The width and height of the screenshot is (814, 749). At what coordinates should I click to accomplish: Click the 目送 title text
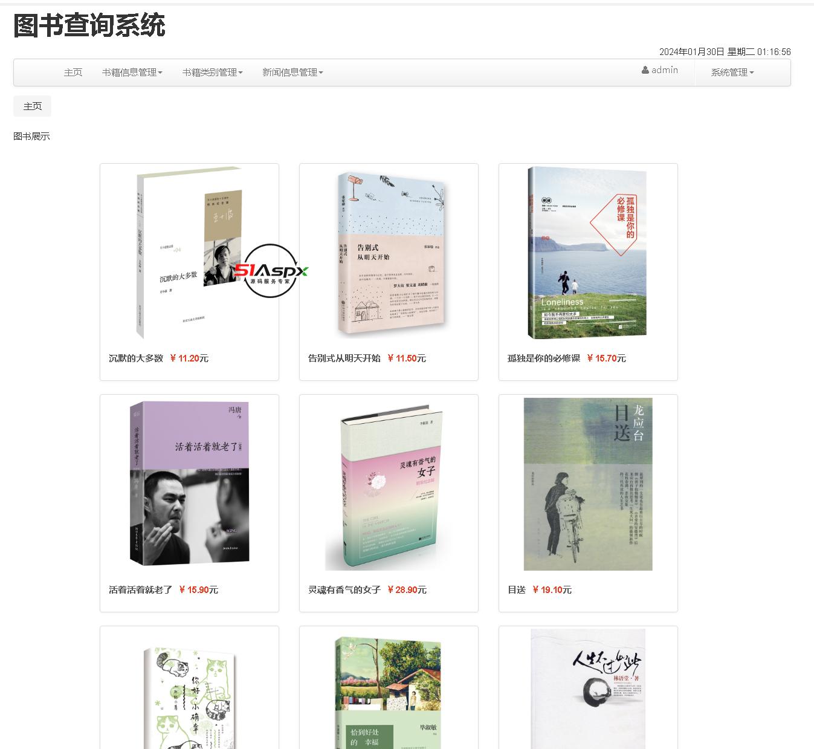pyautogui.click(x=517, y=590)
